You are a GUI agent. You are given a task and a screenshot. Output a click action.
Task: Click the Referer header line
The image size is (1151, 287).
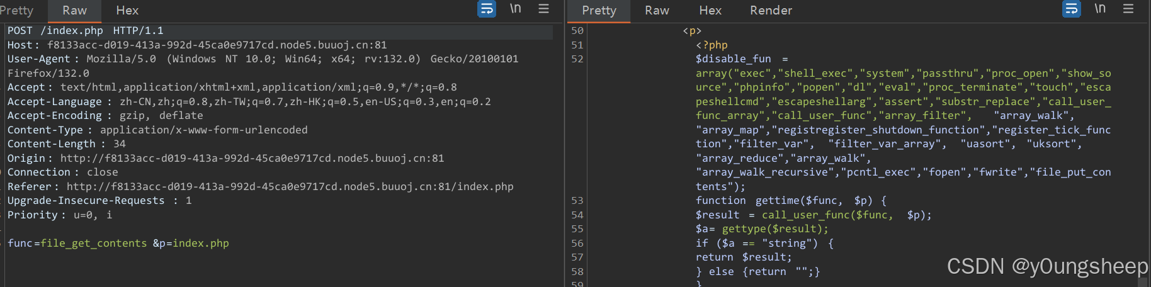[x=260, y=186]
